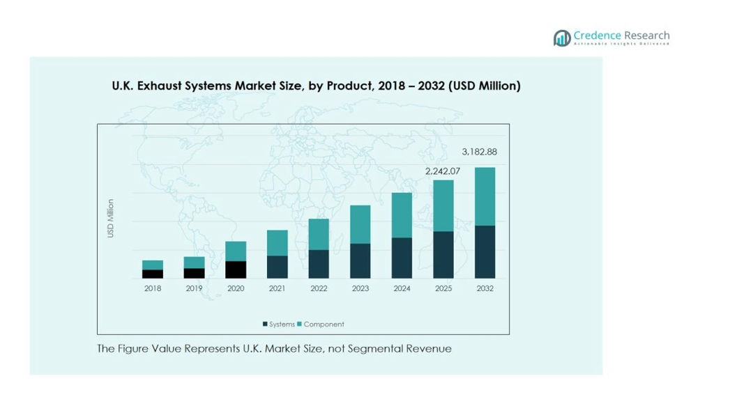Click the 2022 bar's Systems segment
The width and height of the screenshot is (737, 399).
[x=319, y=265]
